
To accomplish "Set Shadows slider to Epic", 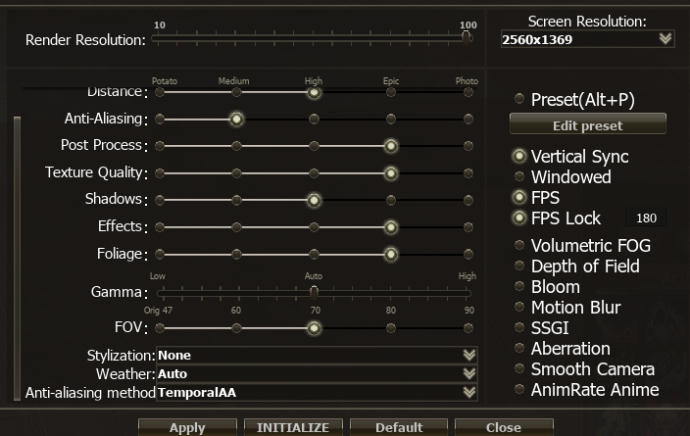I will tap(390, 200).
